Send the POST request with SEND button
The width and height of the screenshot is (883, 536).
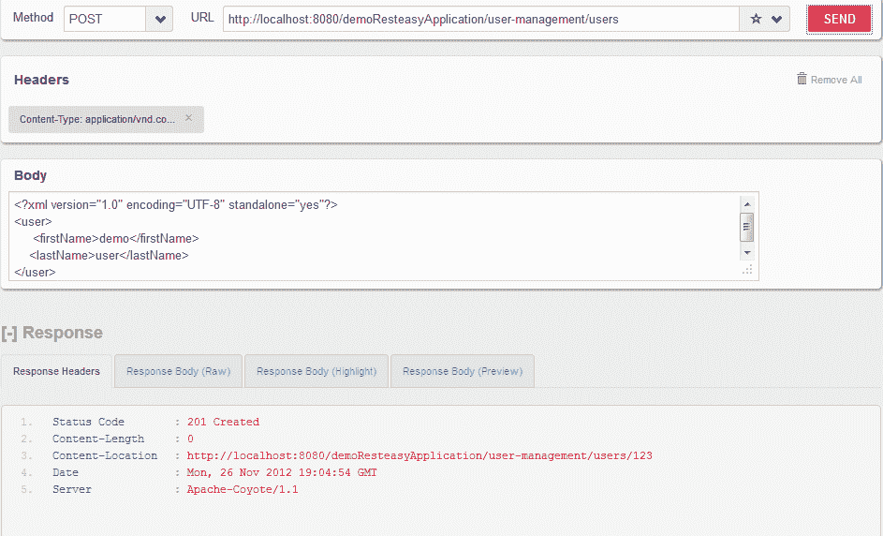(x=839, y=19)
